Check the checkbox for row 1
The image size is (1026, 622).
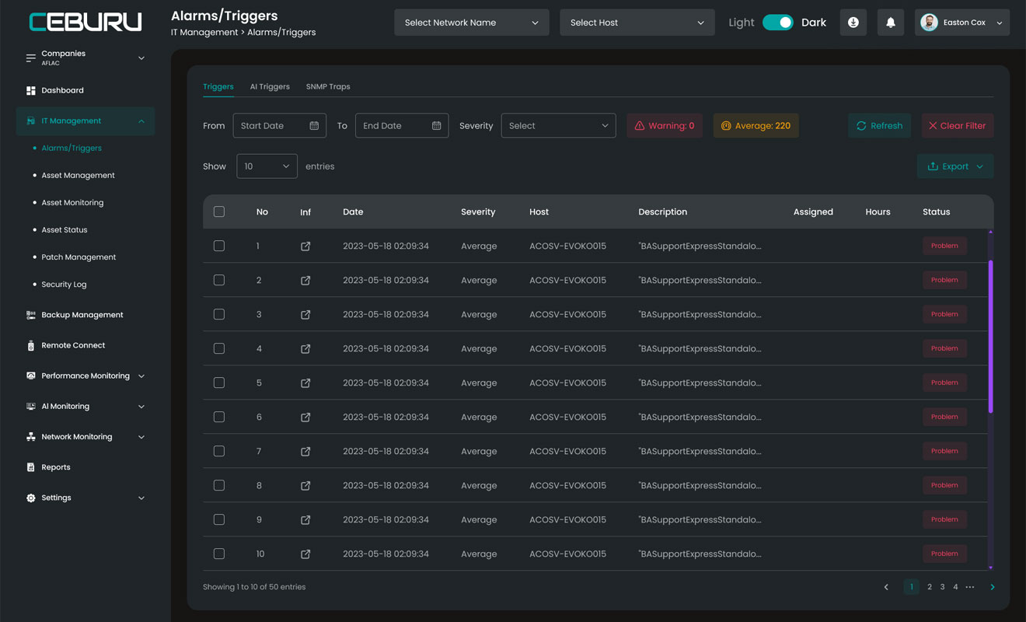[x=219, y=246]
